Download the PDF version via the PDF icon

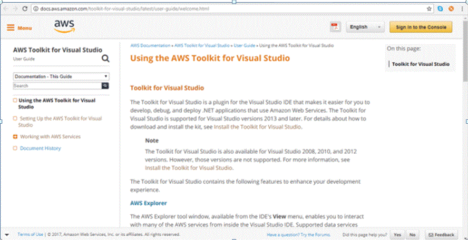point(336,27)
